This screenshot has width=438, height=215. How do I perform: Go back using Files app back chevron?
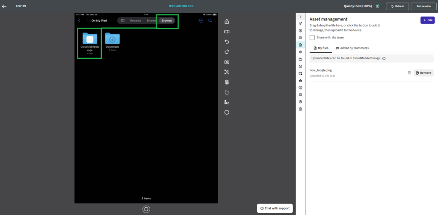[79, 20]
